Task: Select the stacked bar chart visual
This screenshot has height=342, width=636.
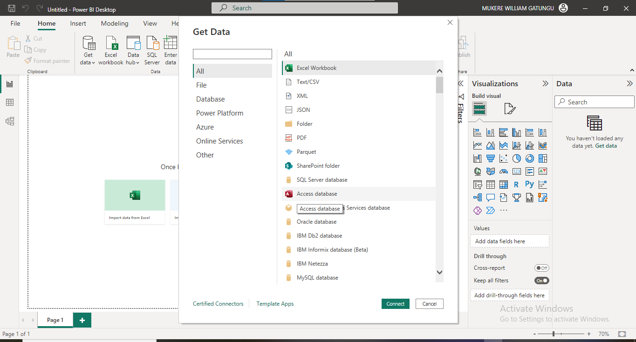Action: (477, 132)
